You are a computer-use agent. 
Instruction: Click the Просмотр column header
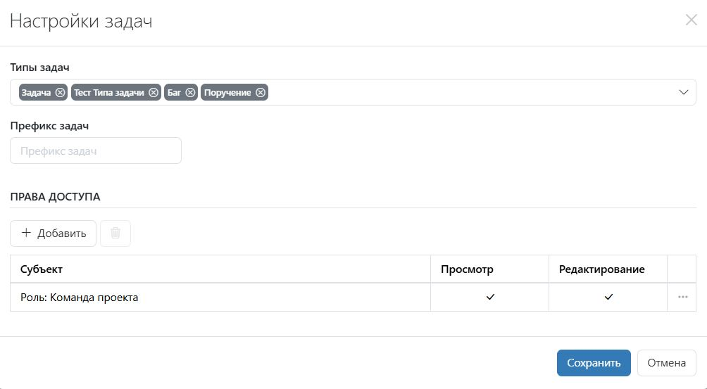467,269
